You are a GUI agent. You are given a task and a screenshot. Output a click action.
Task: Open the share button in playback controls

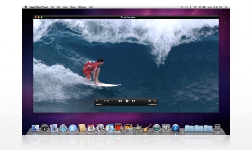click(150, 101)
